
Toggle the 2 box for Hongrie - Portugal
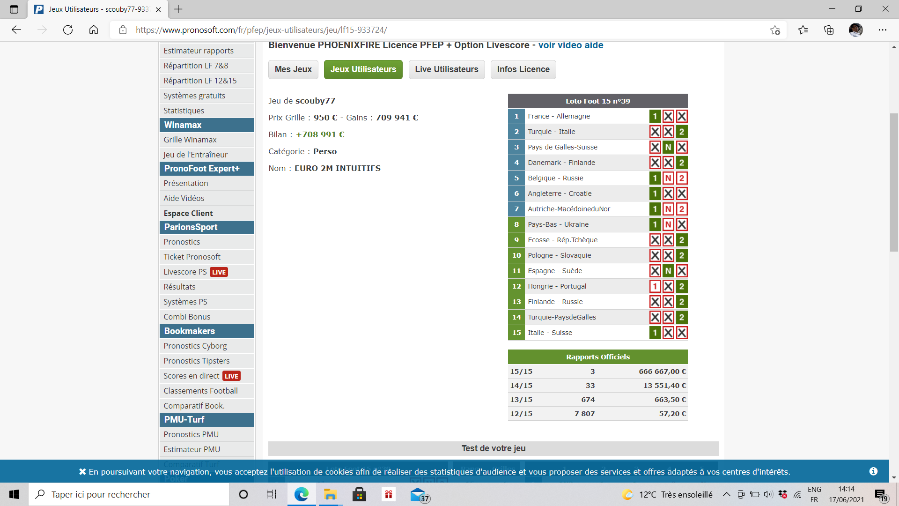[x=682, y=286]
